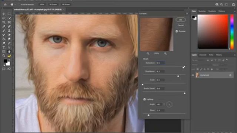This screenshot has height=133, width=237.
Task: Select the Crop tool
Action: [x=4, y=22]
